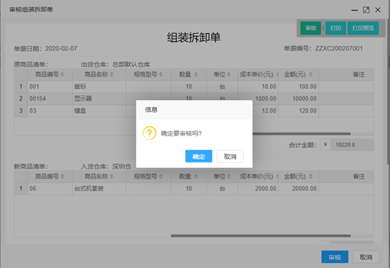
Task: Click the yellow question mark icon
Action: pyautogui.click(x=149, y=133)
